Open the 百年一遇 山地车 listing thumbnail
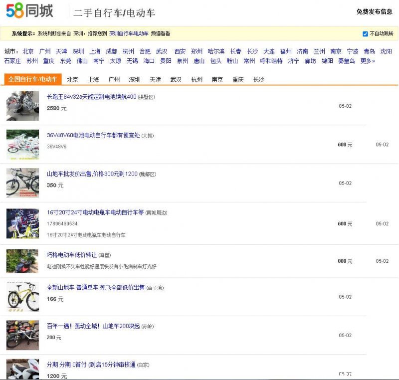399x380 pixels. tap(22, 335)
